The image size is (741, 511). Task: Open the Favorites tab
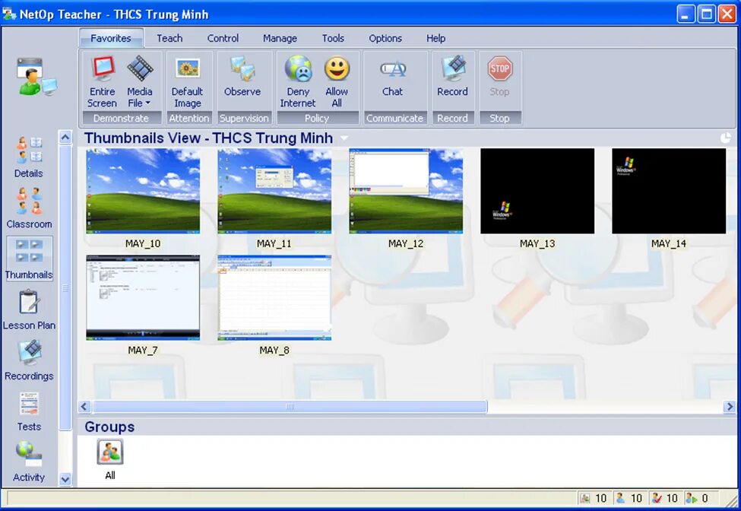point(111,38)
